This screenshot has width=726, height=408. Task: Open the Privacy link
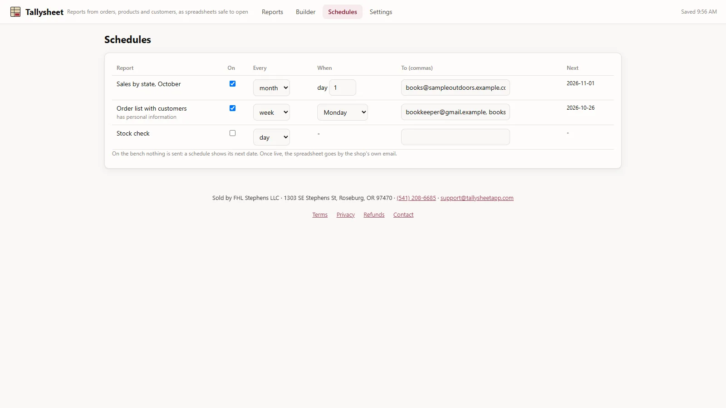coord(346,215)
